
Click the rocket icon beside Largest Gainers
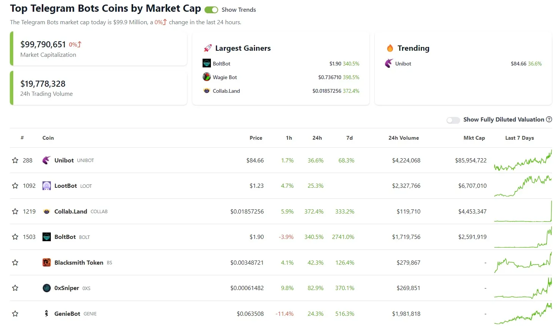(207, 48)
